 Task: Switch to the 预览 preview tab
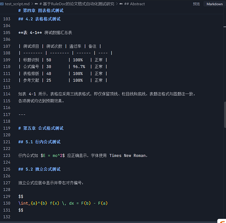coord(196,4)
